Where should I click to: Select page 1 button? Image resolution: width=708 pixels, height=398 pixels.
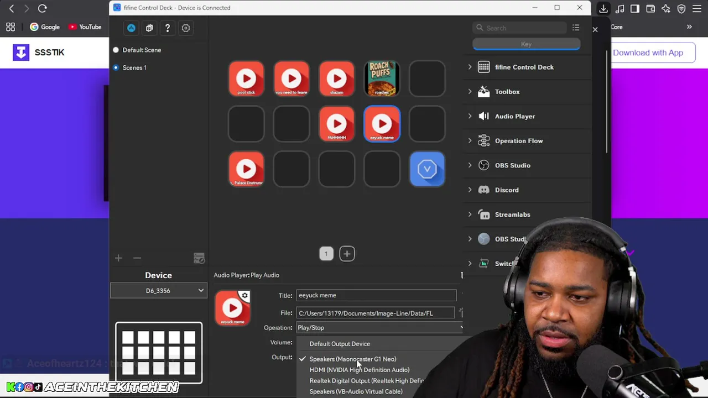pyautogui.click(x=326, y=254)
